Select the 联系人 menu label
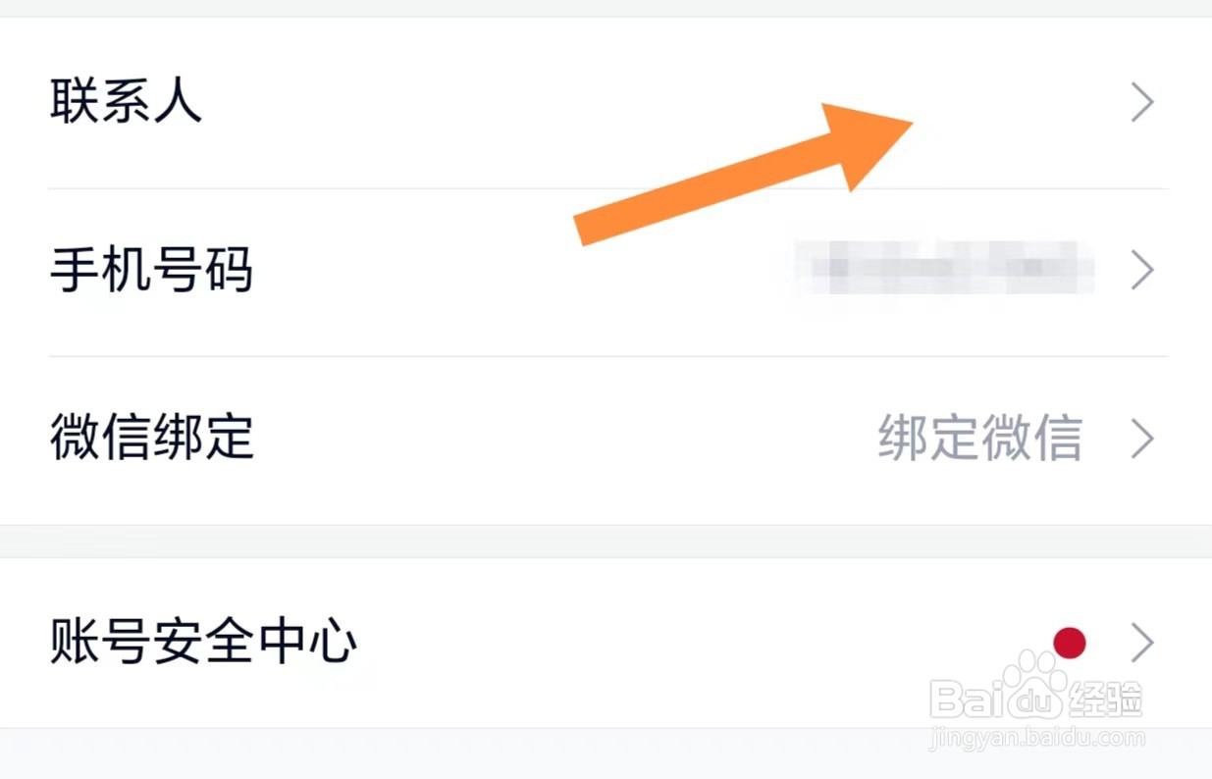 coord(126,102)
